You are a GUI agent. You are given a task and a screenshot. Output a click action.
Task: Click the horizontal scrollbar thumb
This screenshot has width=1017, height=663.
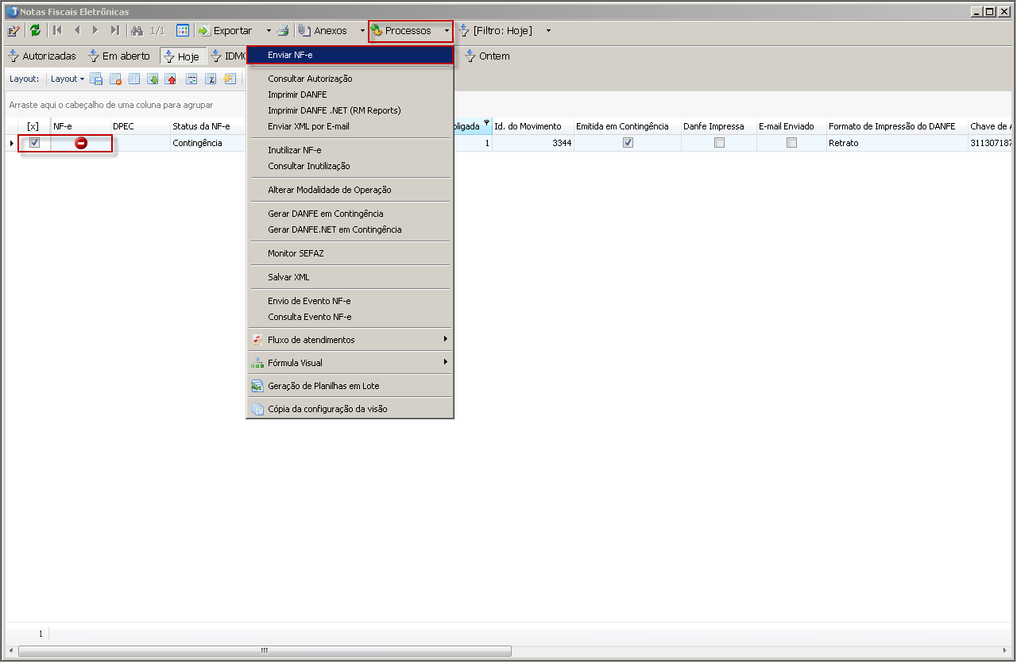point(265,650)
